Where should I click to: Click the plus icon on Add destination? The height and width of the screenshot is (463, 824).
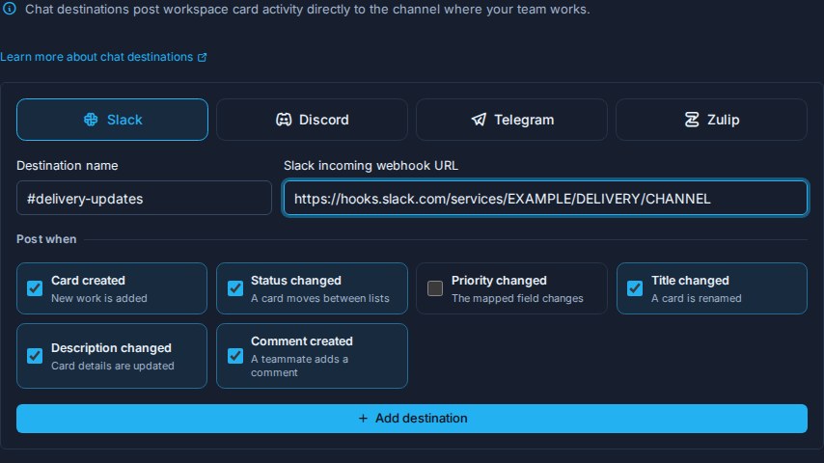pyautogui.click(x=363, y=419)
